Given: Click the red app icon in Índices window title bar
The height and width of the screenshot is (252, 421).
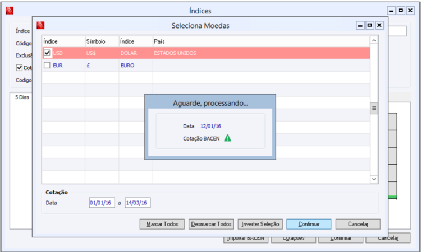Looking at the screenshot, I should [10, 11].
